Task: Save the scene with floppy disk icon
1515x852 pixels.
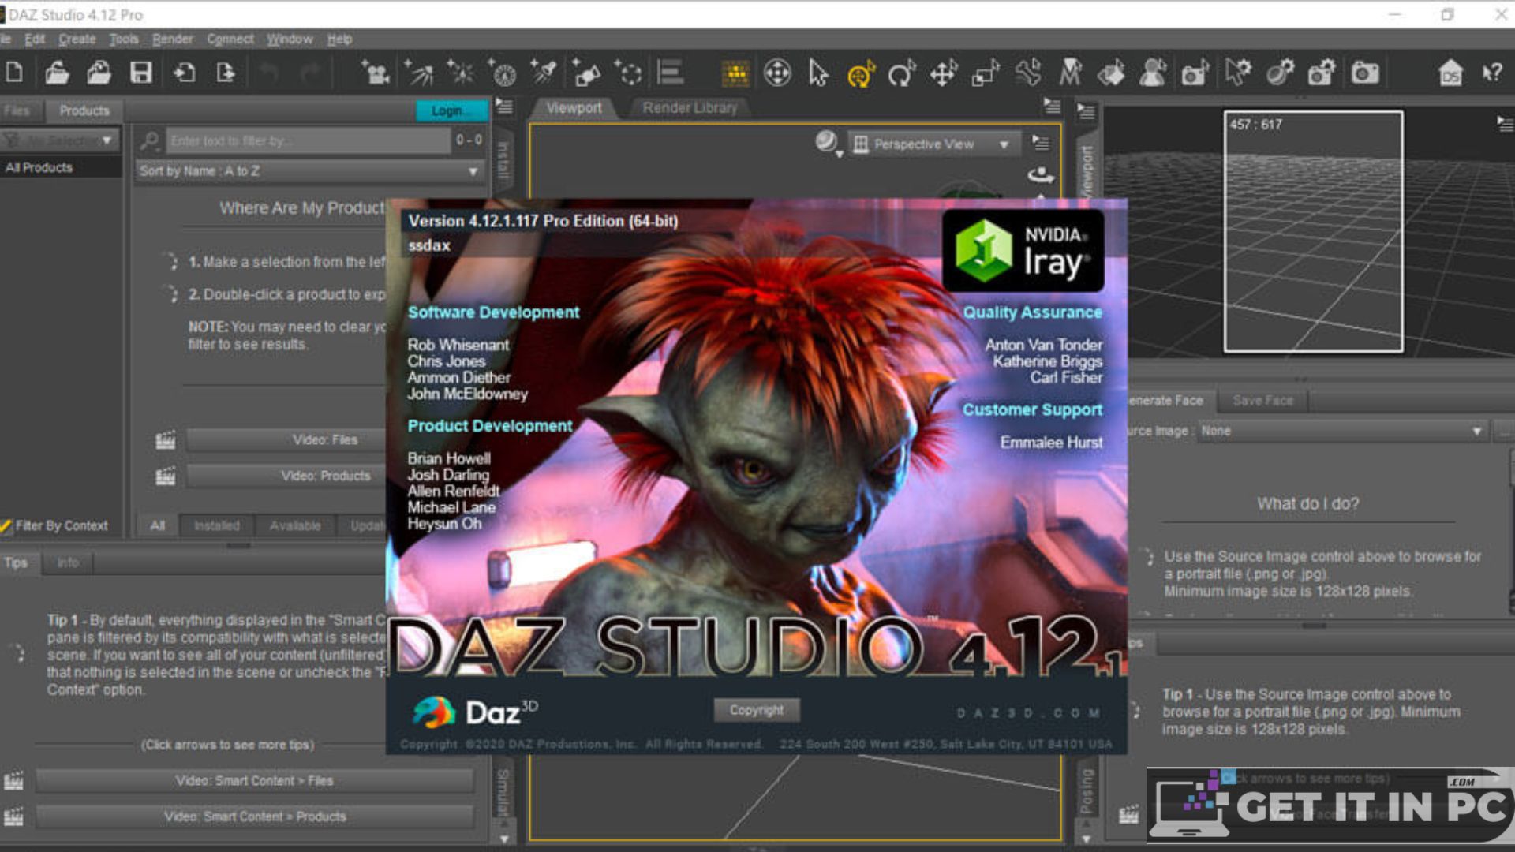Action: (x=141, y=73)
